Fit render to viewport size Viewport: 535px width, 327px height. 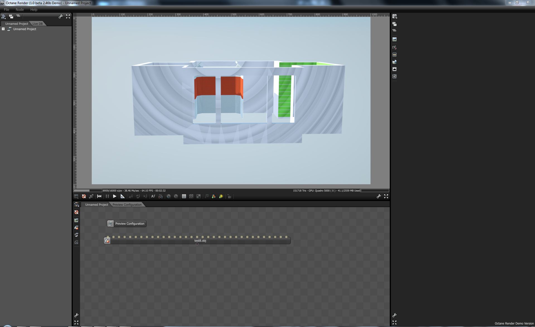click(91, 197)
